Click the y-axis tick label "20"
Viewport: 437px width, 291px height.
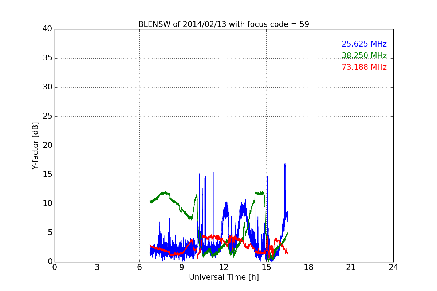coord(47,145)
